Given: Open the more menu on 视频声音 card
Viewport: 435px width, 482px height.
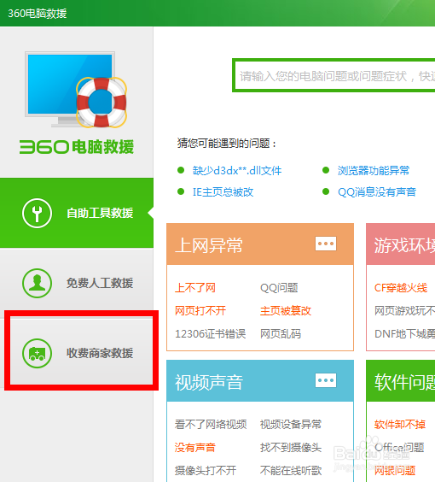Looking at the screenshot, I should point(326,380).
